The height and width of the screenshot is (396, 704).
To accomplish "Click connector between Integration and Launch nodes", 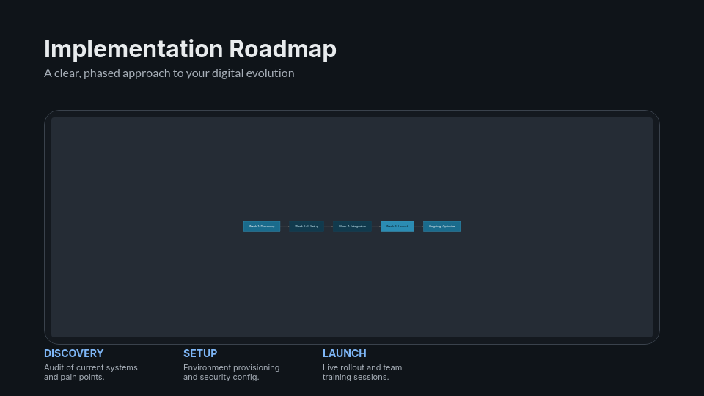I will 376,227.
